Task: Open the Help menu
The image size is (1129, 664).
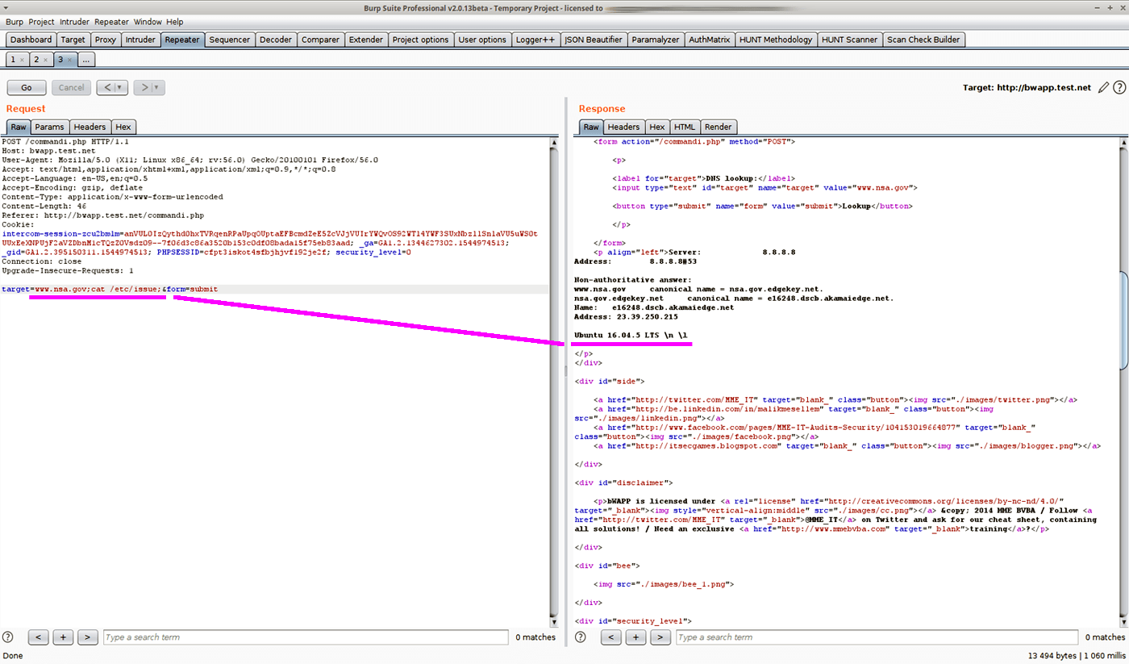Action: (x=175, y=22)
